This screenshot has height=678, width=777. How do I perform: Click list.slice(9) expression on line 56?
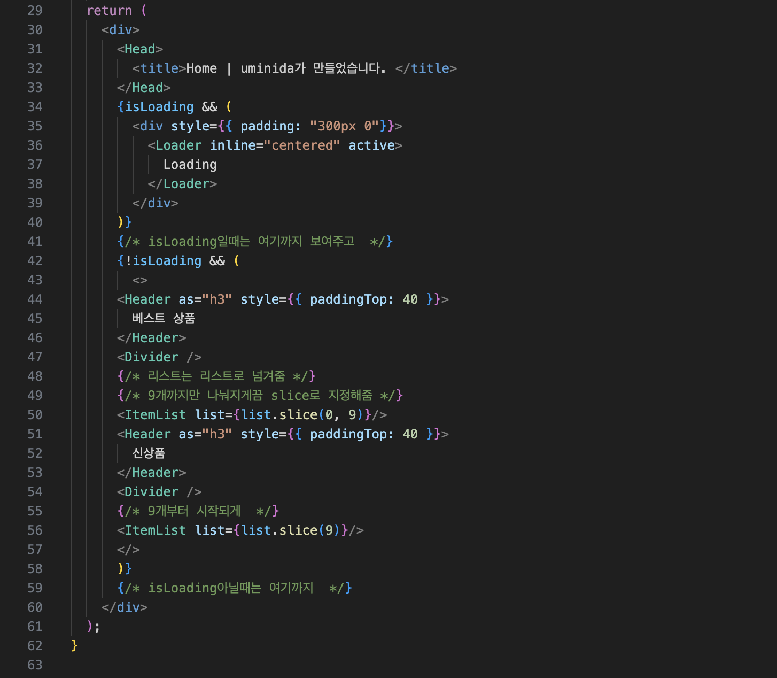(291, 530)
